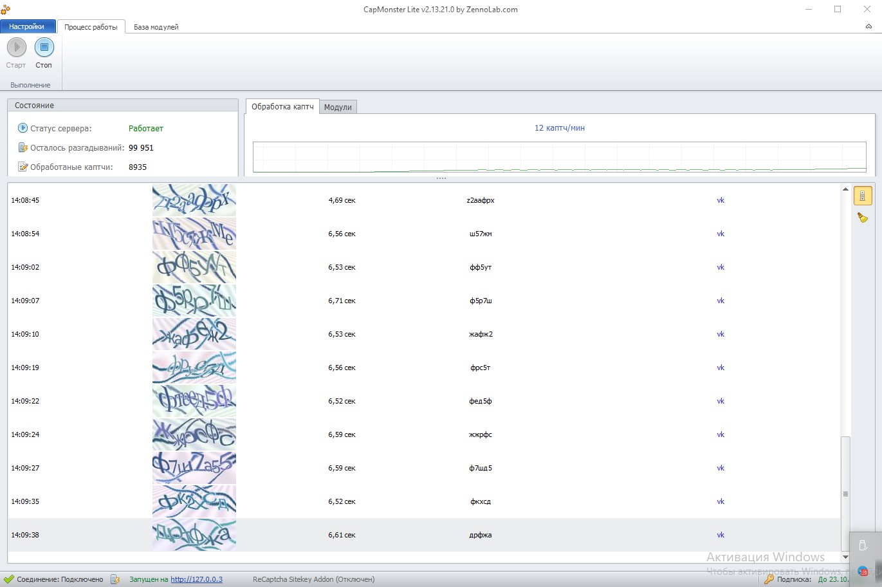Open the http://127.0.0.3 link

(196, 579)
